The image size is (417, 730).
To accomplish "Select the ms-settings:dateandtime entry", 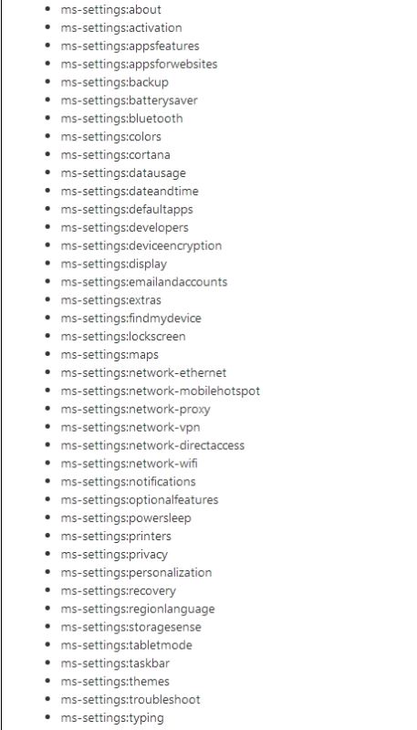I will point(130,191).
